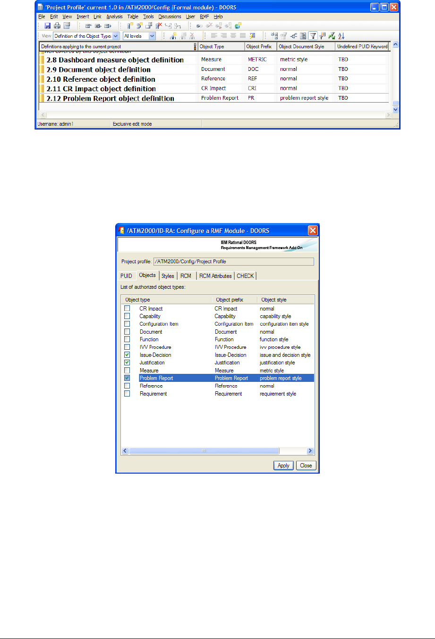Click the Apply button

point(283,466)
